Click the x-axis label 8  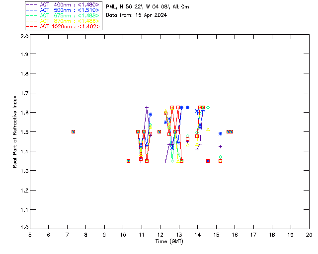point(86,235)
